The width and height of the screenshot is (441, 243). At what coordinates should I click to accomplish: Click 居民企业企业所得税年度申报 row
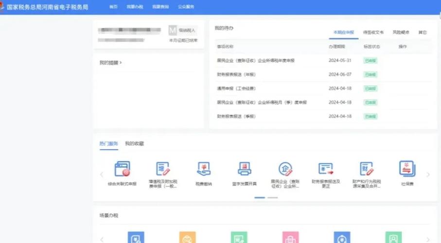coord(322,60)
